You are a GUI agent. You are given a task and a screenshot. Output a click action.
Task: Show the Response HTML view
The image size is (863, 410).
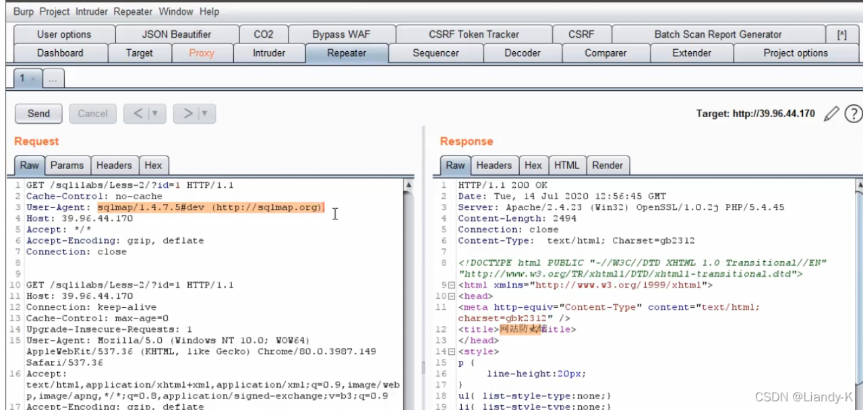tap(566, 165)
